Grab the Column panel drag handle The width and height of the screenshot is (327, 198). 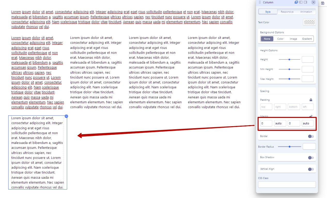tap(260, 2)
